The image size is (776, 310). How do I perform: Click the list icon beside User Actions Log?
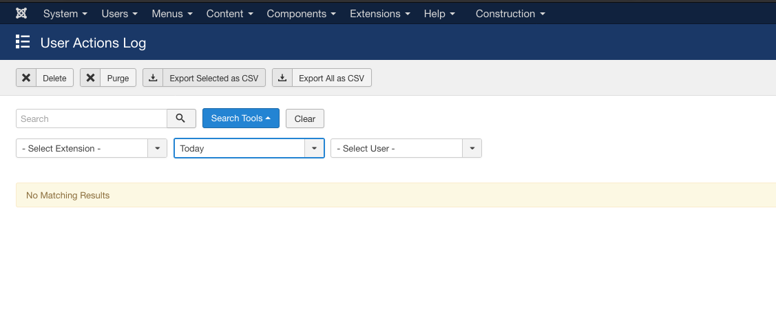[23, 42]
